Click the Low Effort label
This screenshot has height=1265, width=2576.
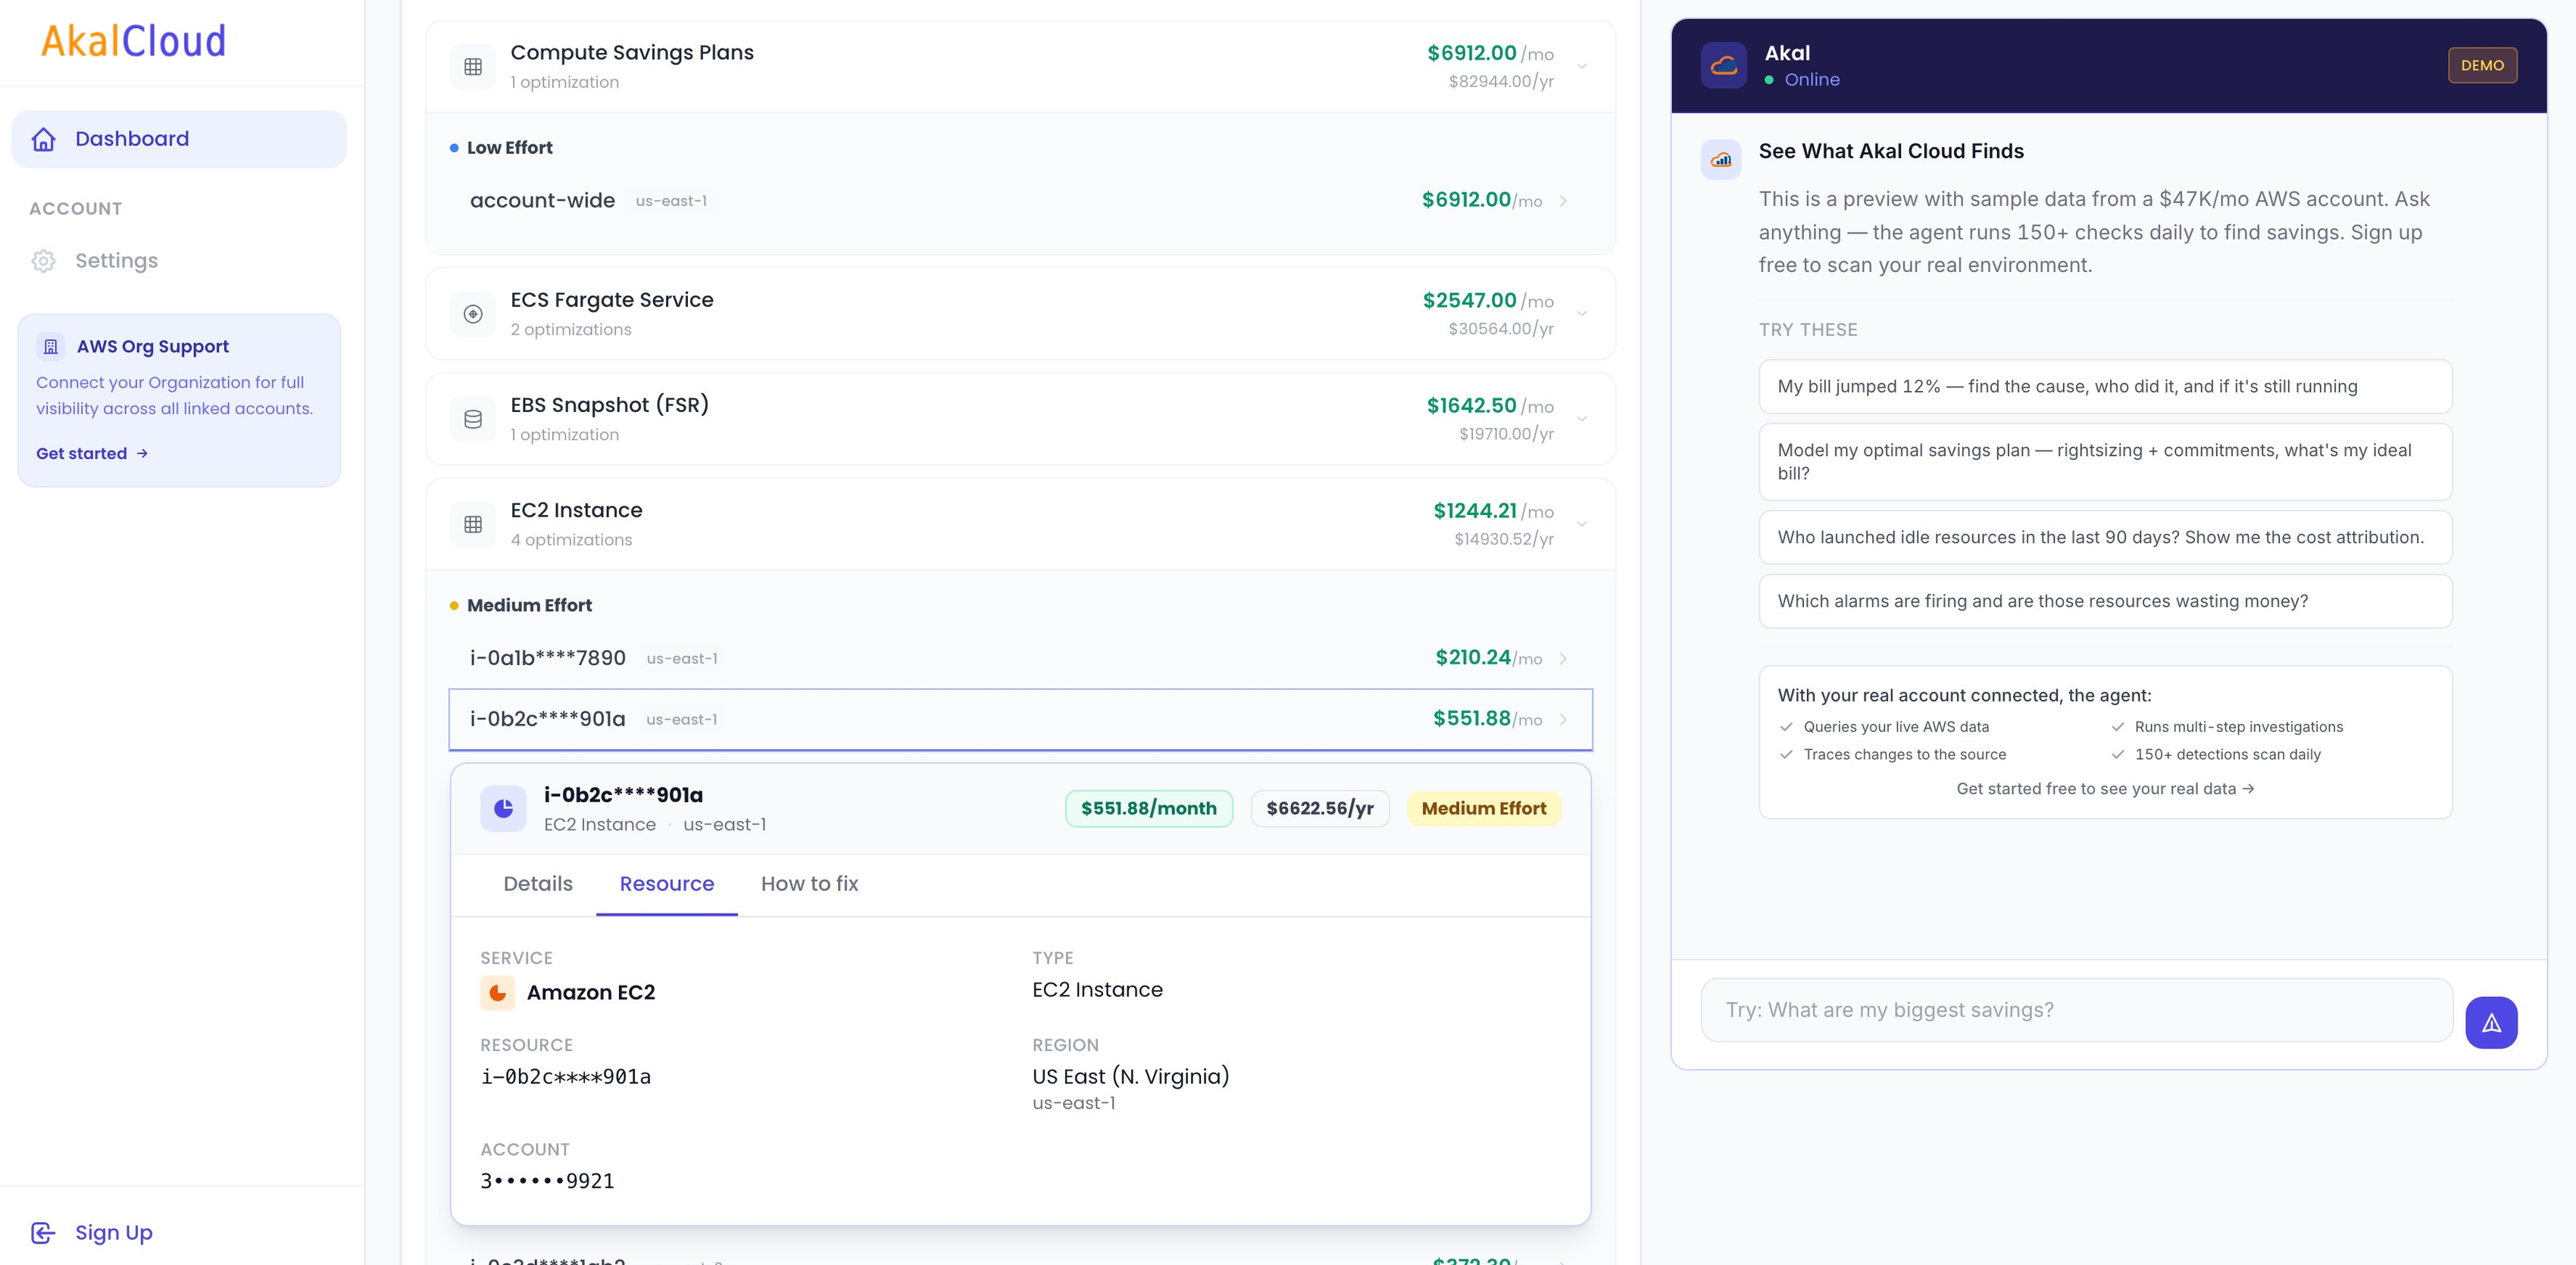[x=509, y=148]
